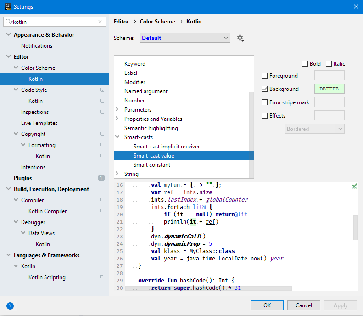363x316 pixels.
Task: Expand the Properties and Variables node
Action: (x=117, y=119)
